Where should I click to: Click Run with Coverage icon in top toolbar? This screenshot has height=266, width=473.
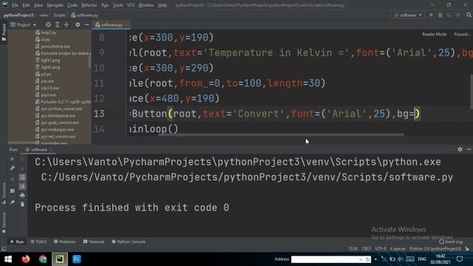click(x=449, y=15)
